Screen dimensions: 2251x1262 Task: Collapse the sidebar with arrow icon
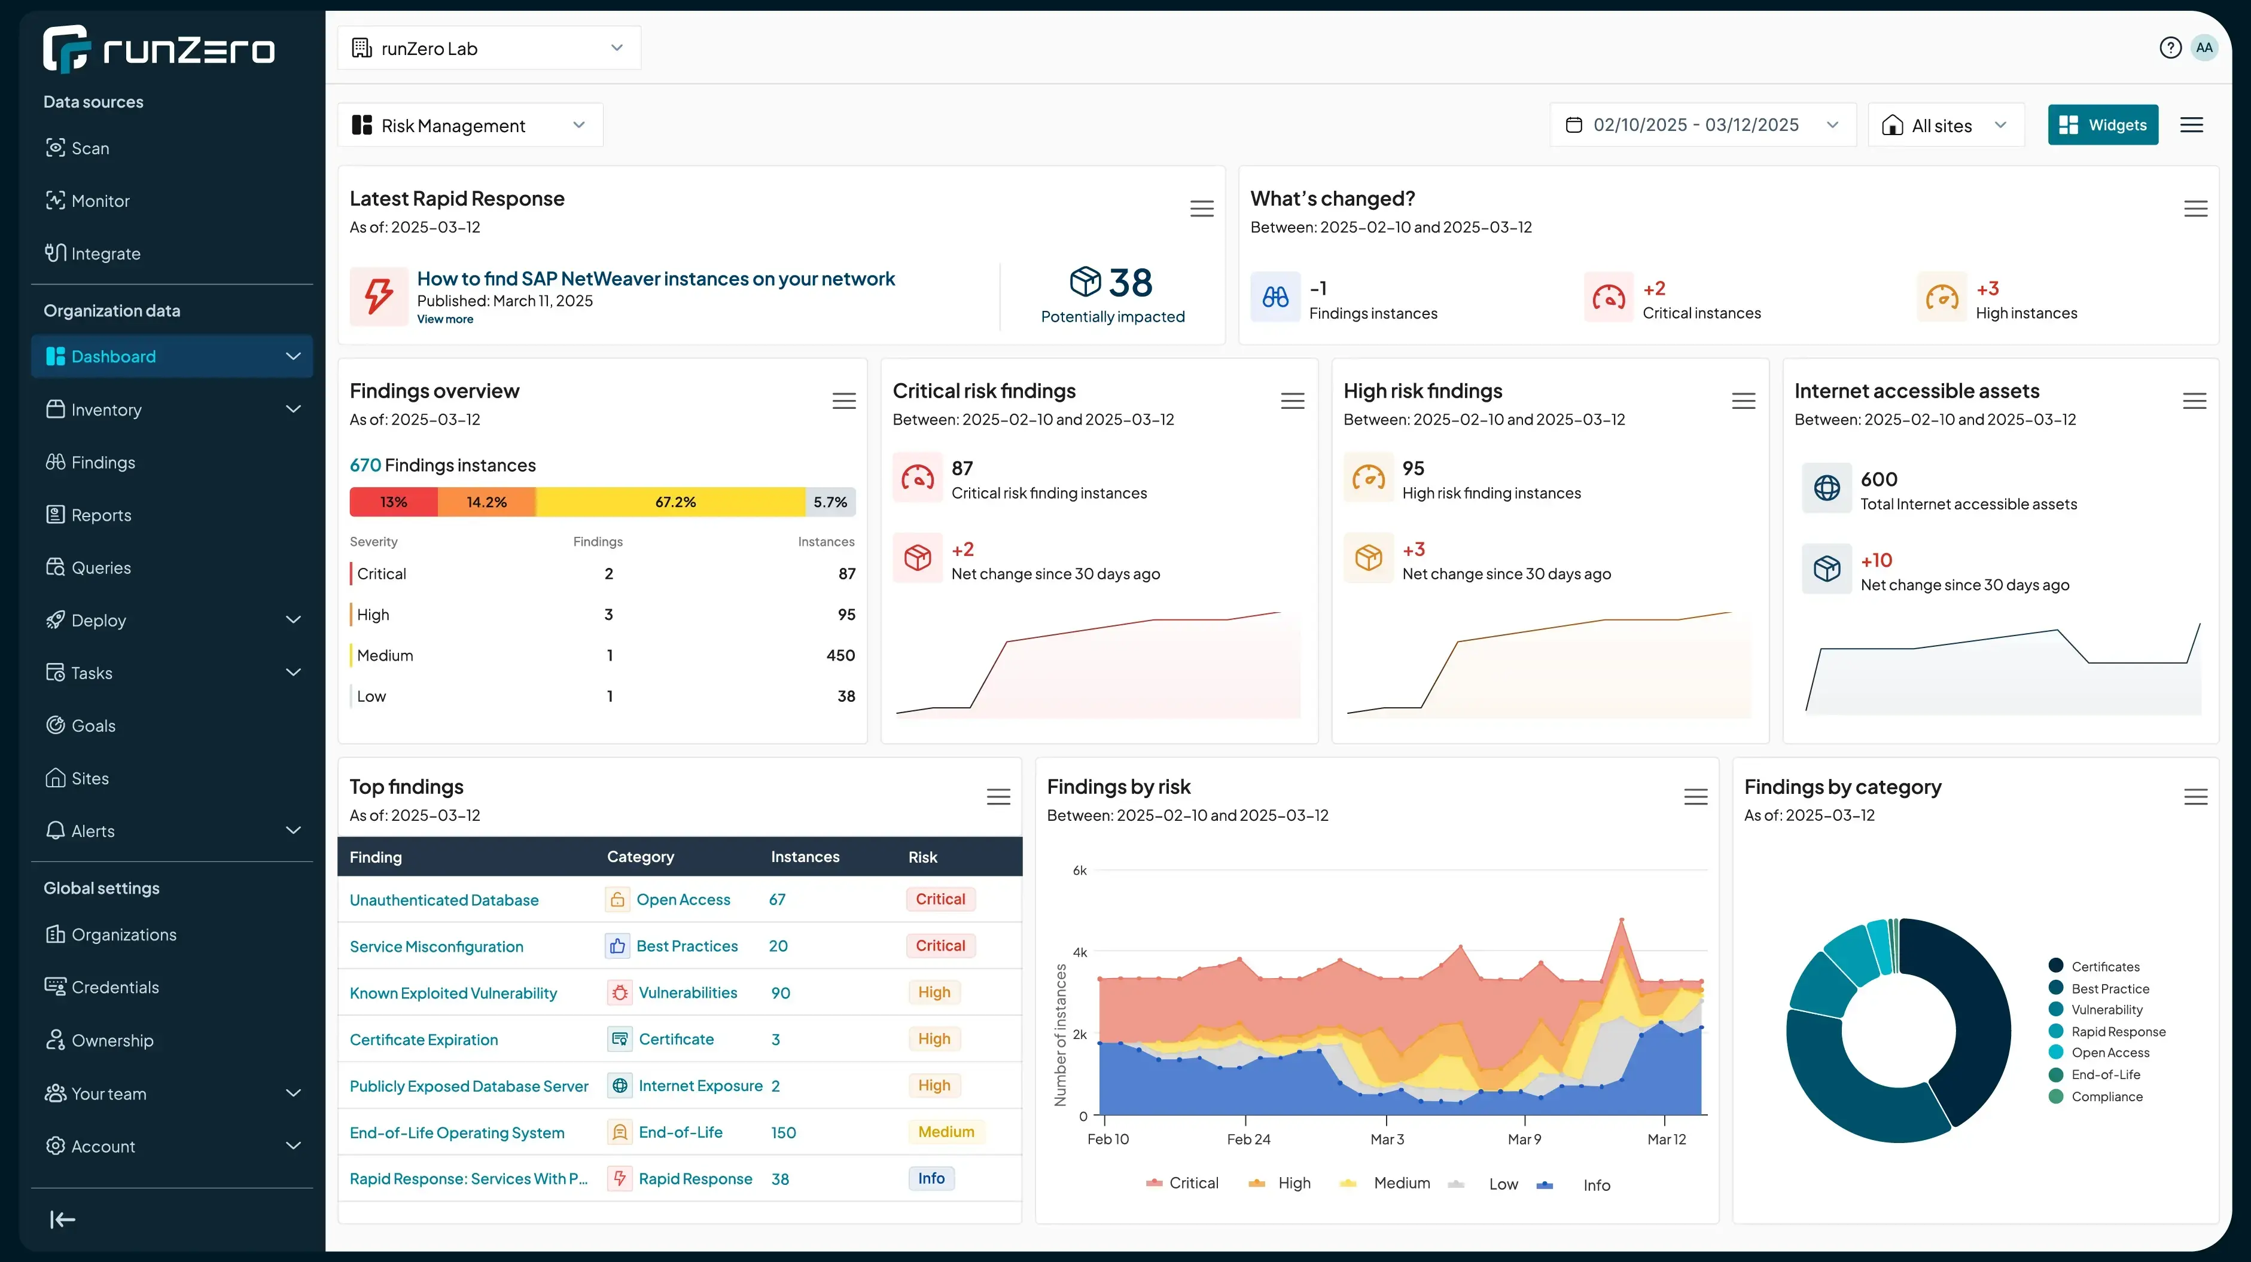(x=62, y=1219)
